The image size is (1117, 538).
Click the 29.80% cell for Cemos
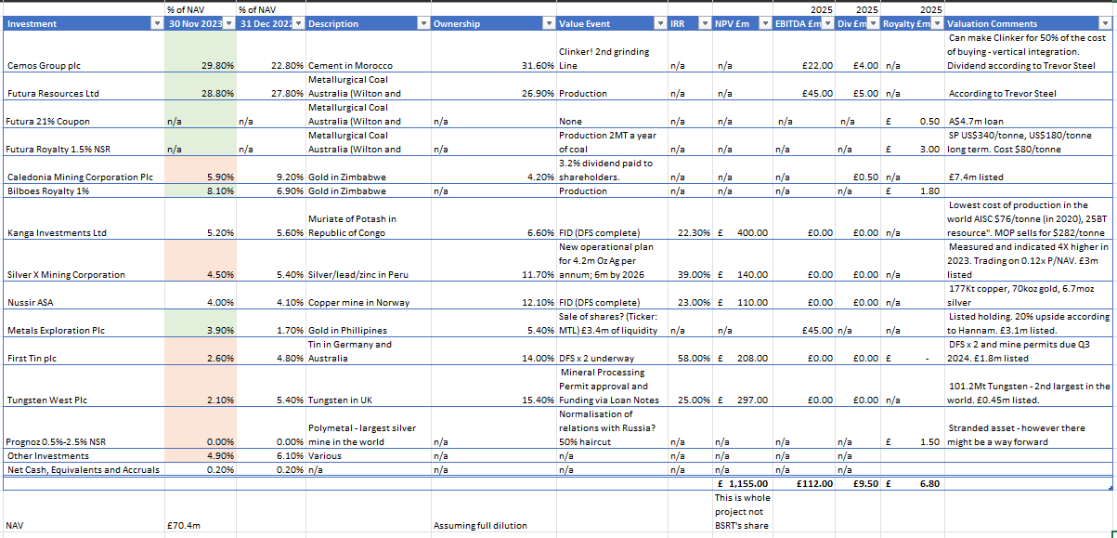click(201, 52)
